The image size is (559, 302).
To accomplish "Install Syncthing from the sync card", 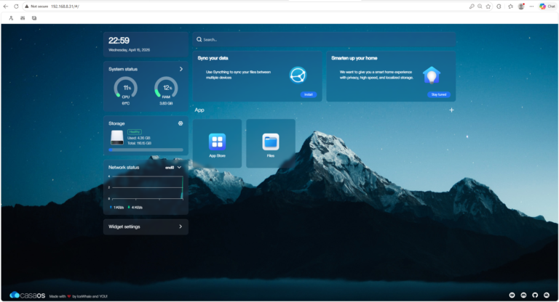I will tap(307, 94).
